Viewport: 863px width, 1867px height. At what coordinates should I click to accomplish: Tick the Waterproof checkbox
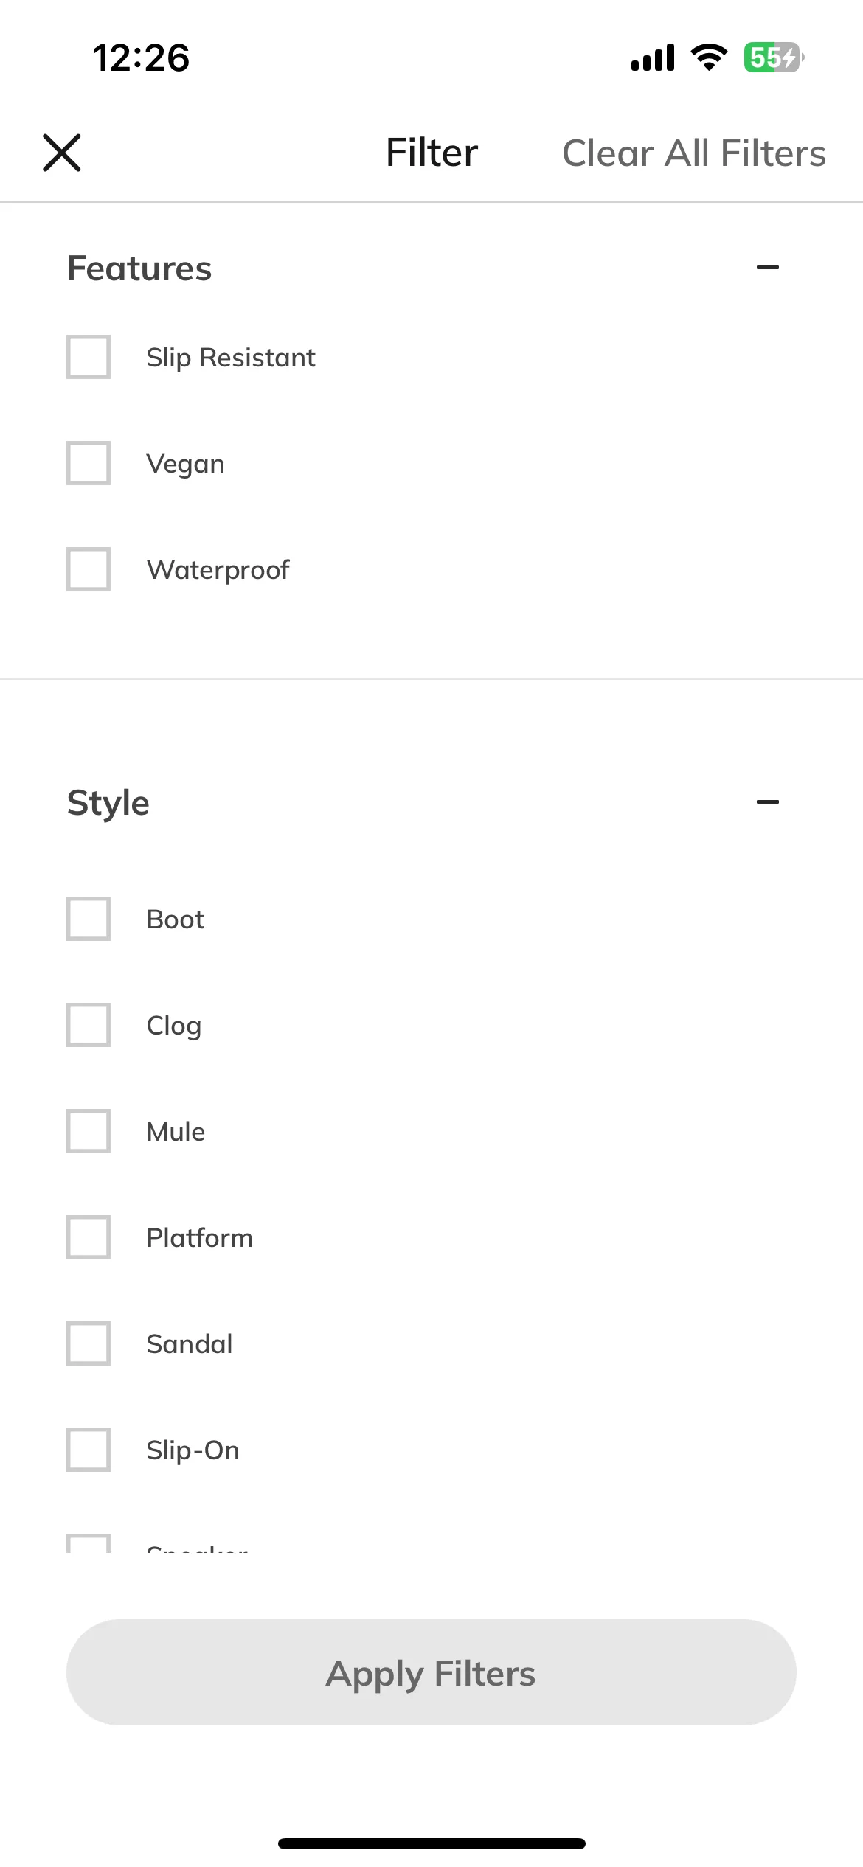89,569
